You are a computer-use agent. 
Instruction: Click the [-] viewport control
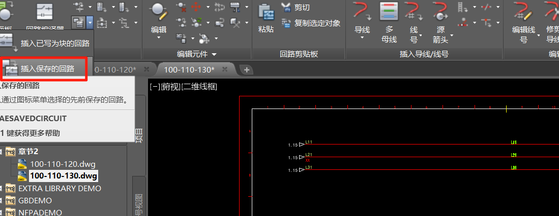[154, 86]
